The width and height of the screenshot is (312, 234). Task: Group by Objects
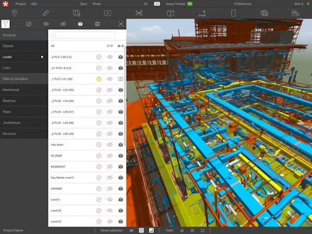(x=24, y=46)
